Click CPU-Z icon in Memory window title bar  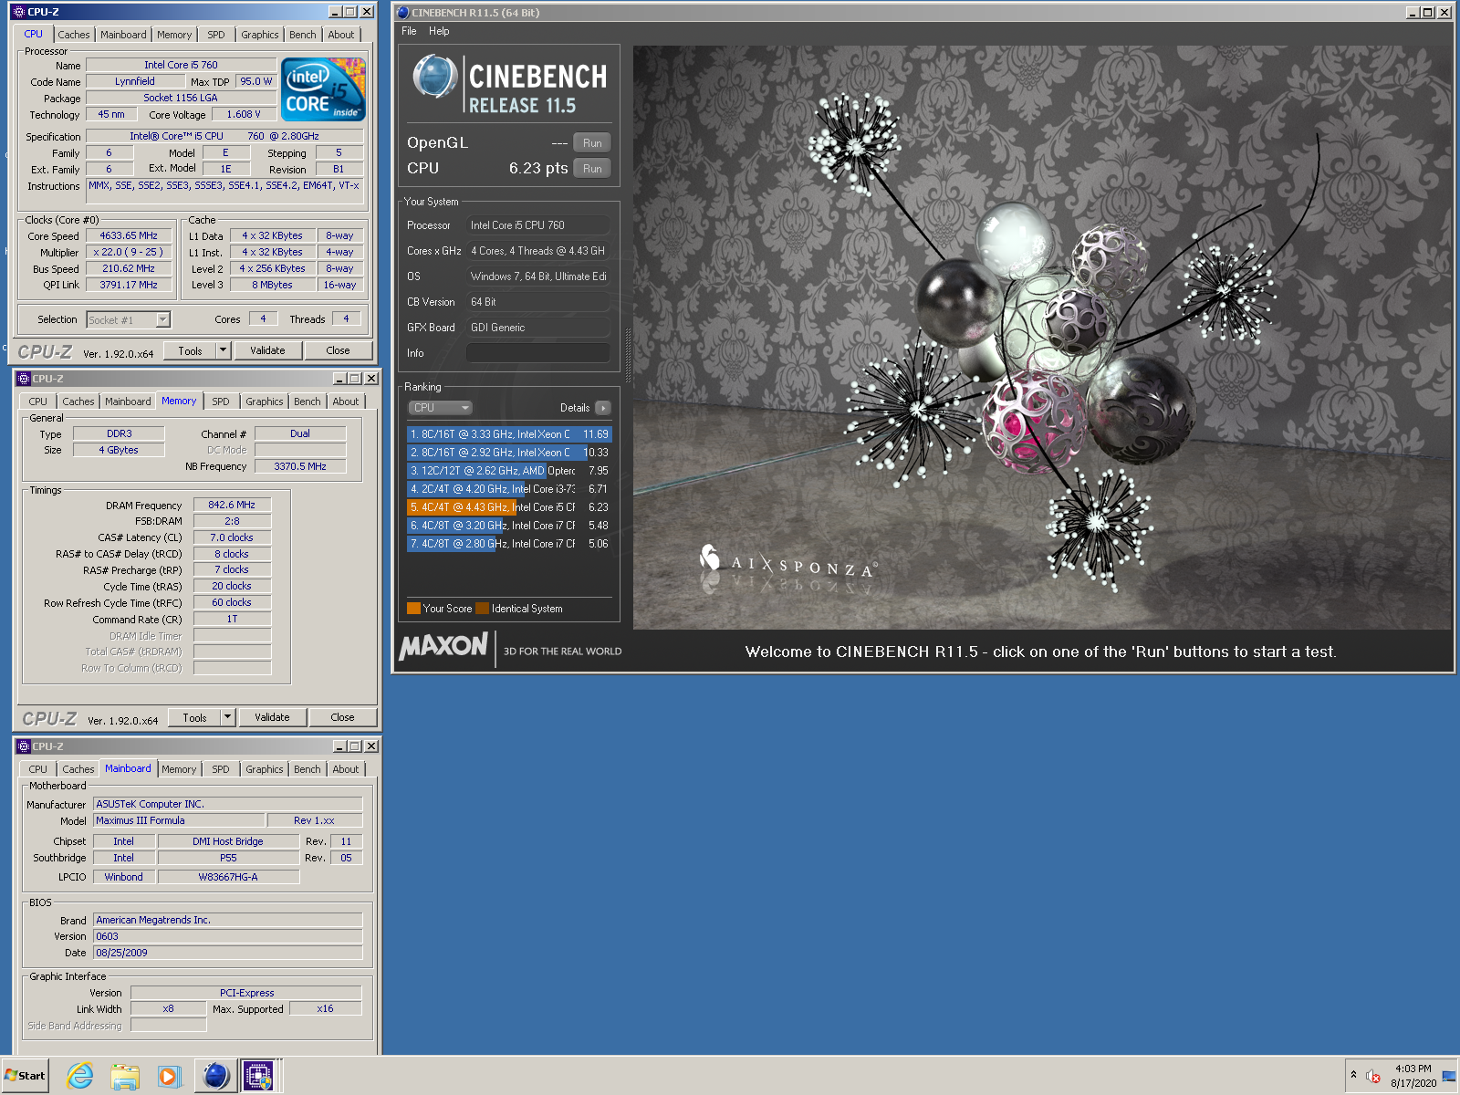tap(24, 379)
